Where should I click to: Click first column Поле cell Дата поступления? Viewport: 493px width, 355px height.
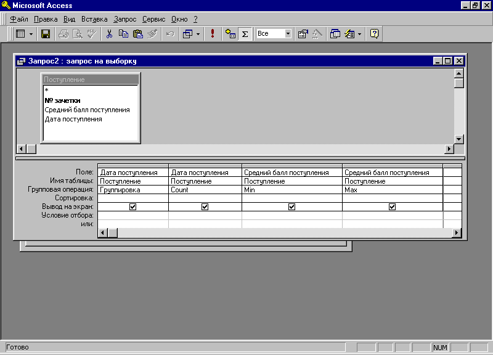(133, 173)
